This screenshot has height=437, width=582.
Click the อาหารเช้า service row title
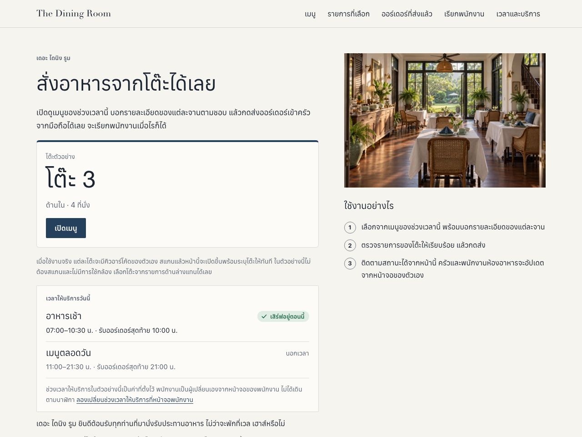pyautogui.click(x=64, y=316)
